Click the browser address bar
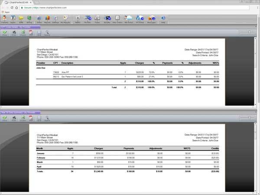This screenshot has width=260, height=195. (134, 8)
